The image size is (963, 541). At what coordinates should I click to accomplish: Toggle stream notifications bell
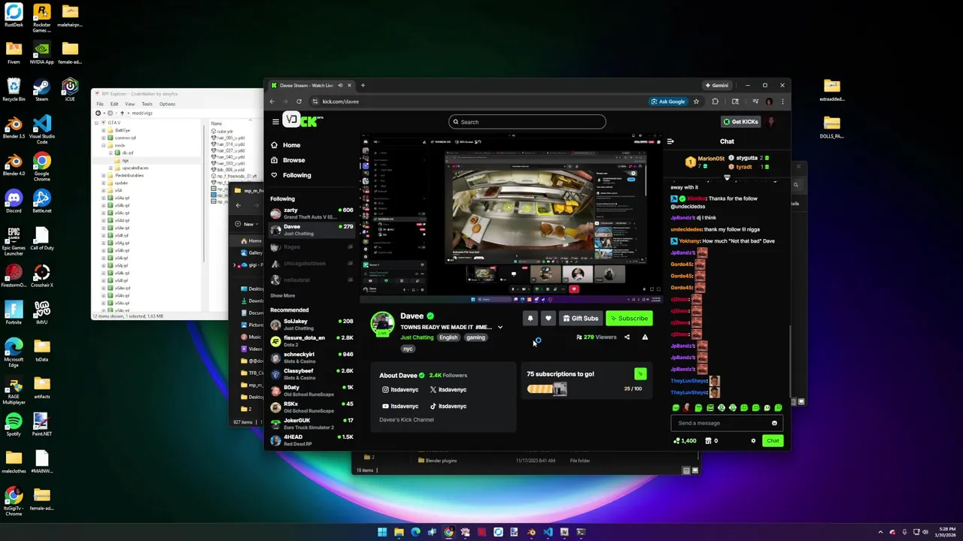(x=530, y=319)
